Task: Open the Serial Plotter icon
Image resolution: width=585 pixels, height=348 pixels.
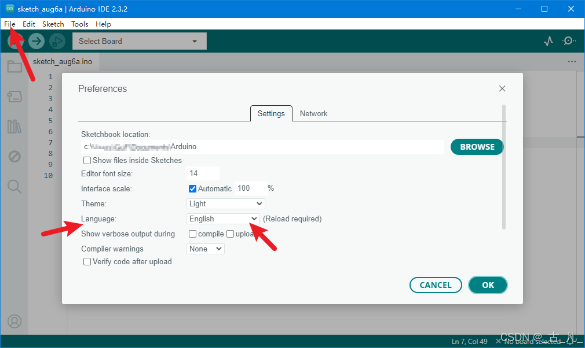Action: pyautogui.click(x=549, y=41)
